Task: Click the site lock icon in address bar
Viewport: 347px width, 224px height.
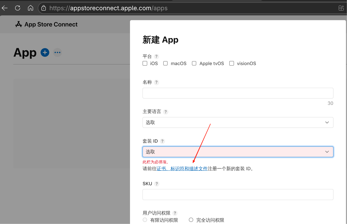Action: pos(44,8)
